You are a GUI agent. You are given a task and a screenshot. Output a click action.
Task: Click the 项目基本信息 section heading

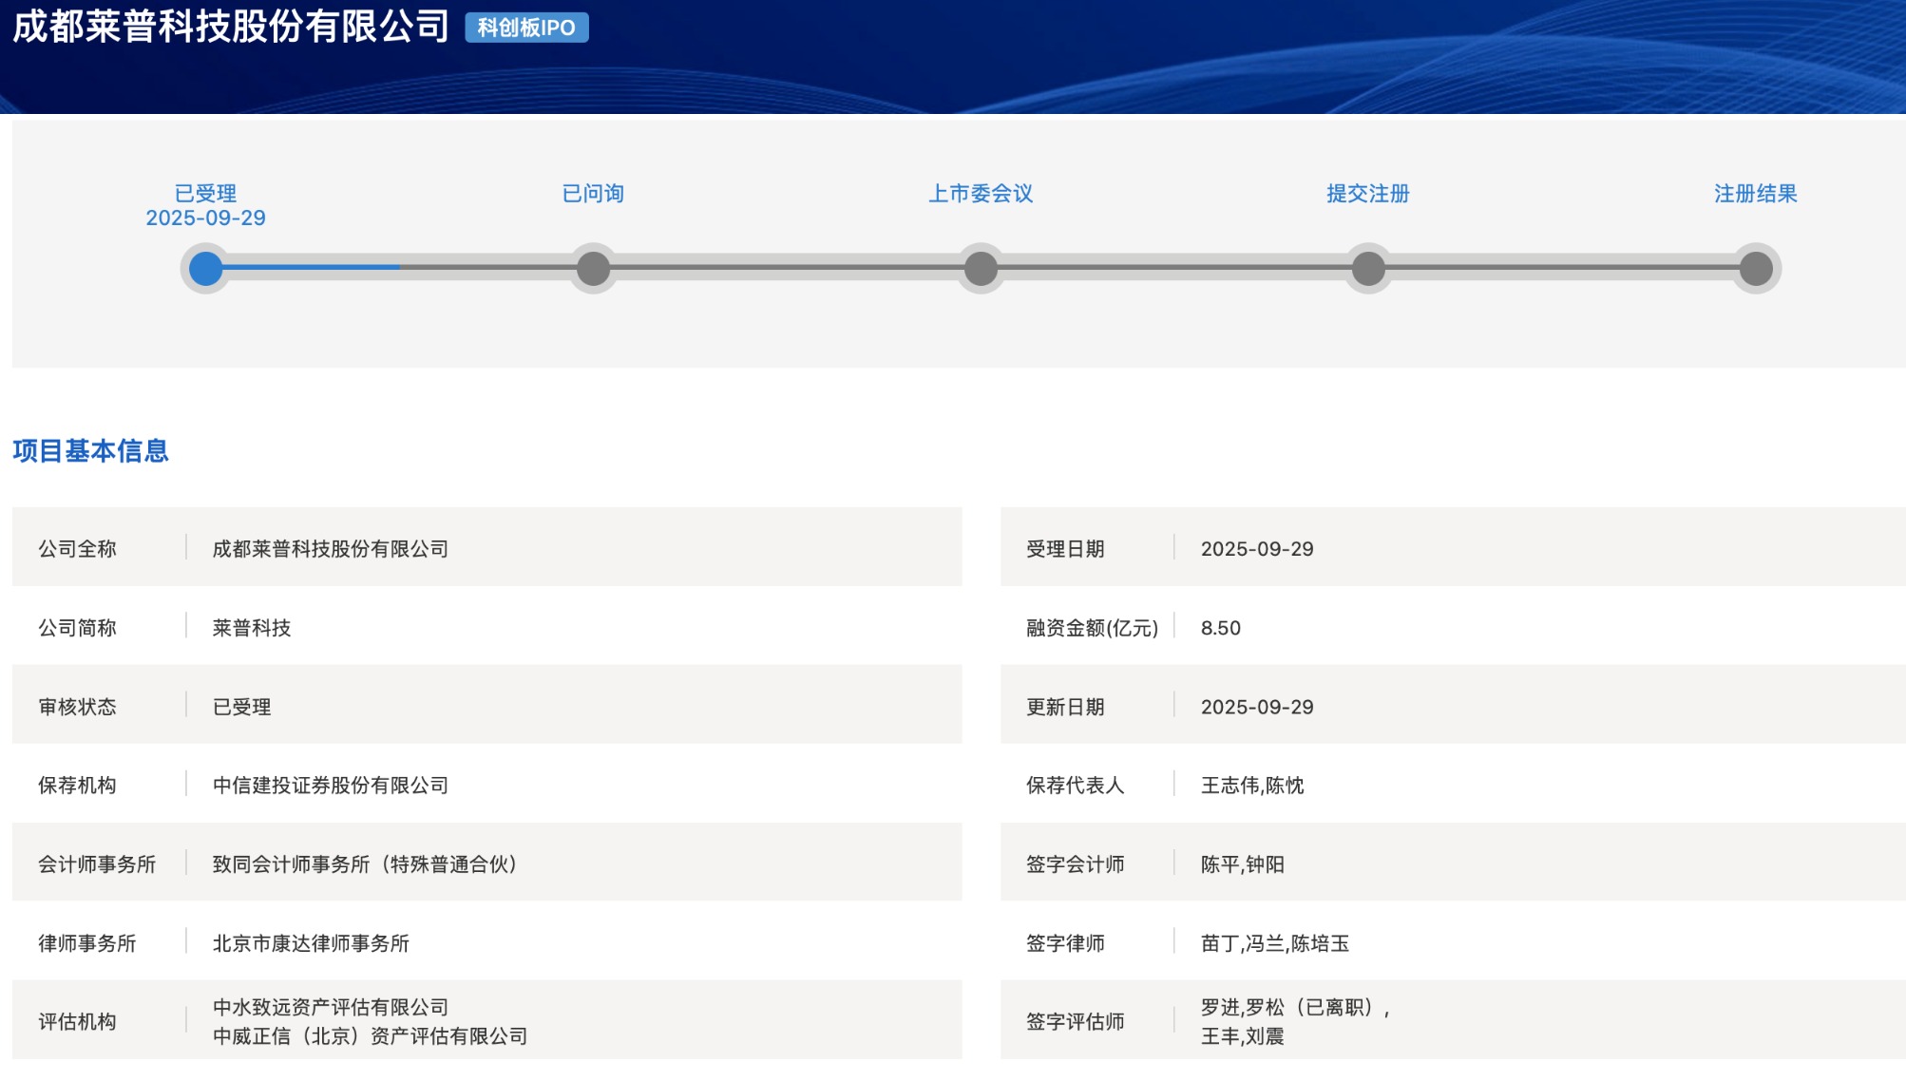[x=90, y=451]
